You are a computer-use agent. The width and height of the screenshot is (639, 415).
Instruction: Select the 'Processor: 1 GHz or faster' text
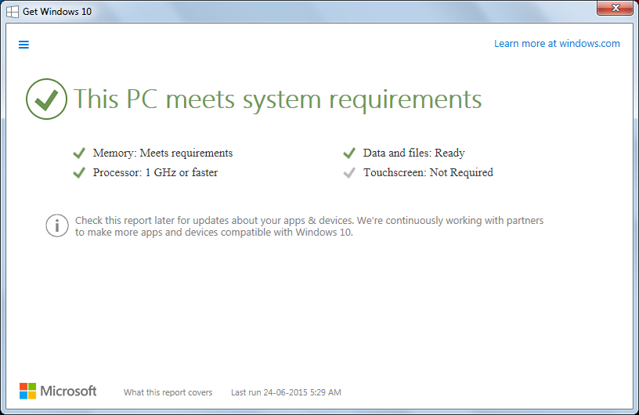pyautogui.click(x=155, y=172)
